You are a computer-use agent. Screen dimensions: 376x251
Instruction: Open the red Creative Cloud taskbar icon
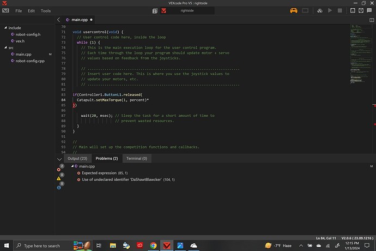[x=140, y=246]
